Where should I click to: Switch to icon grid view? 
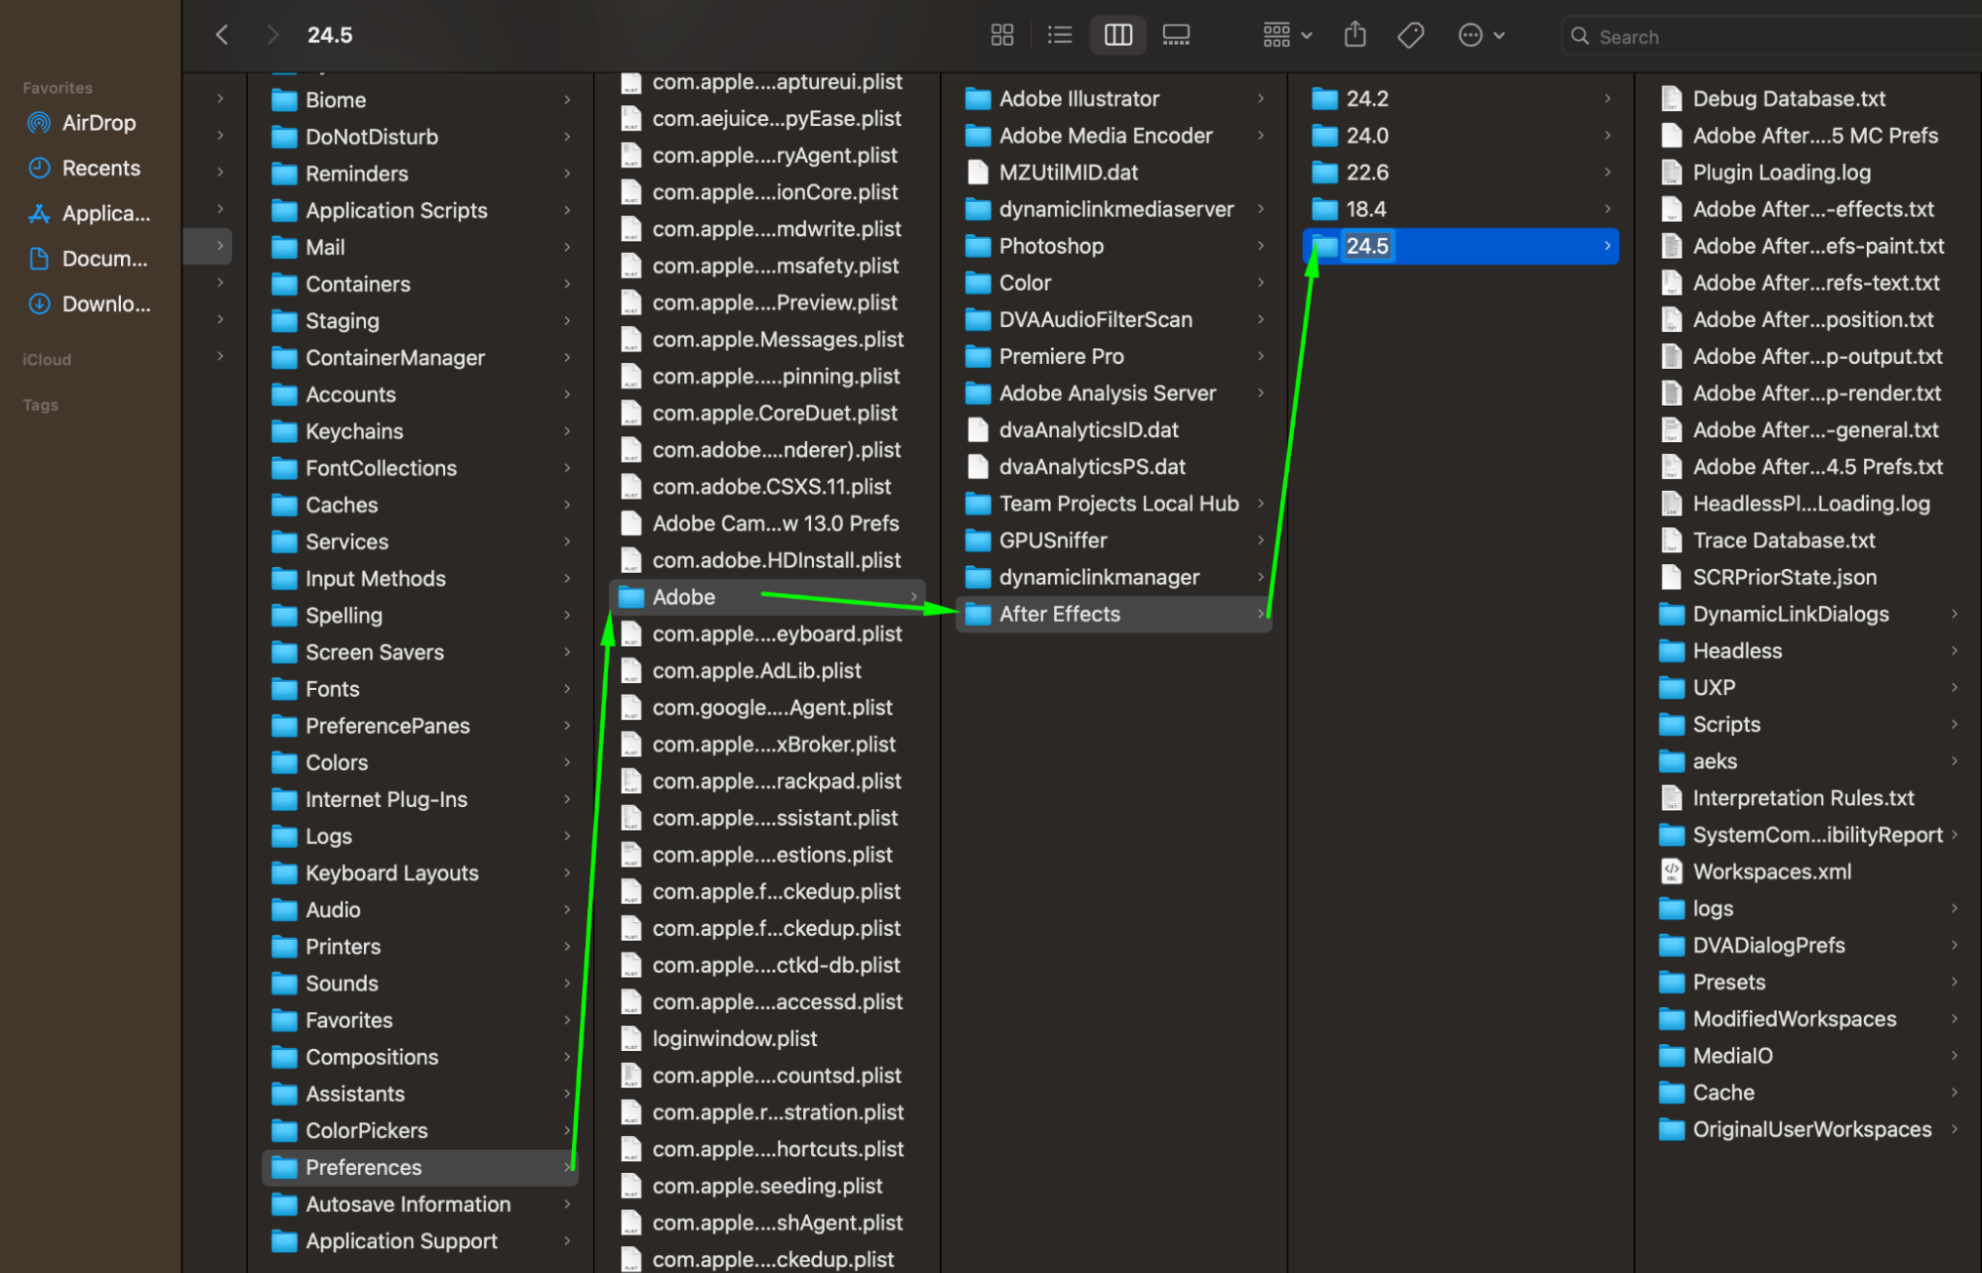tap(1001, 36)
